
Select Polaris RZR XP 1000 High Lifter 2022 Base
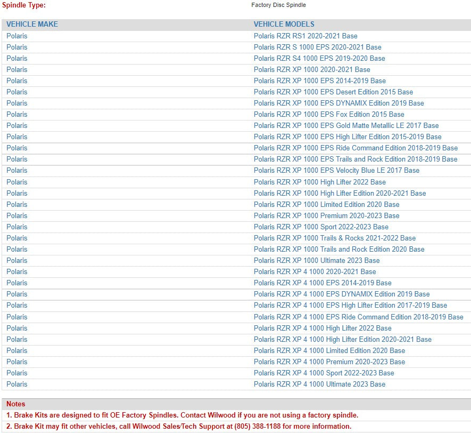pyautogui.click(x=320, y=182)
